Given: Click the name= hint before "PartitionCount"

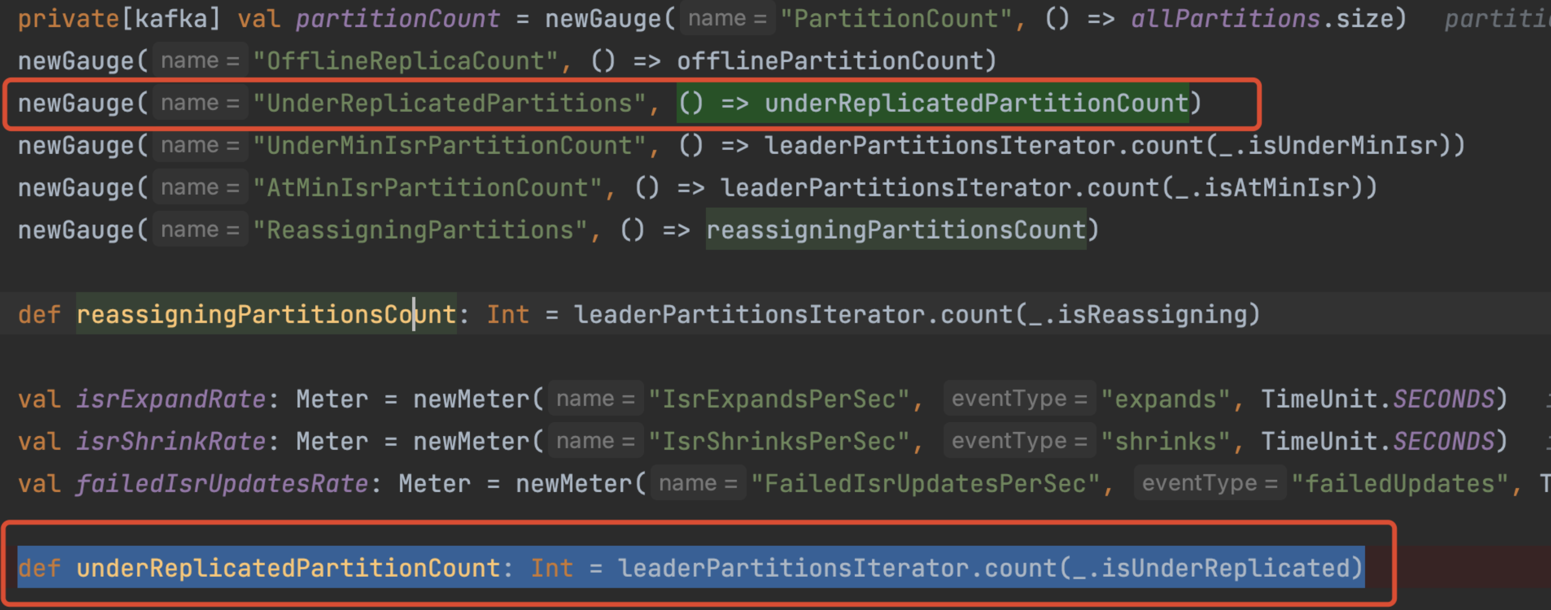Looking at the screenshot, I should pyautogui.click(x=727, y=19).
